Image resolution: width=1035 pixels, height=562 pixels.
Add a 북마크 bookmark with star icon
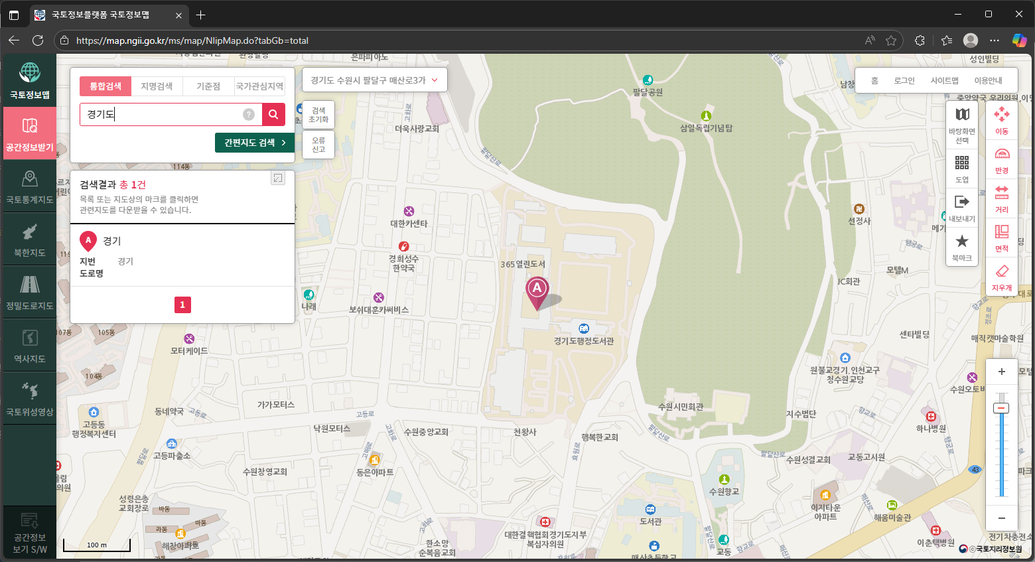coord(962,246)
